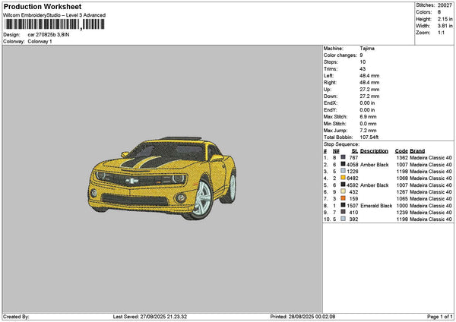Click the cream swatch for thread code 1267
Image resolution: width=456 pixels, height=322 pixels.
click(344, 191)
